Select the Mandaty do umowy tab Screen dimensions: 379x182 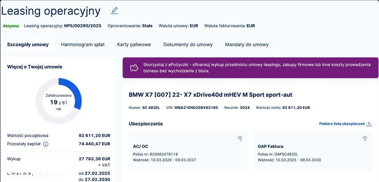(x=247, y=45)
